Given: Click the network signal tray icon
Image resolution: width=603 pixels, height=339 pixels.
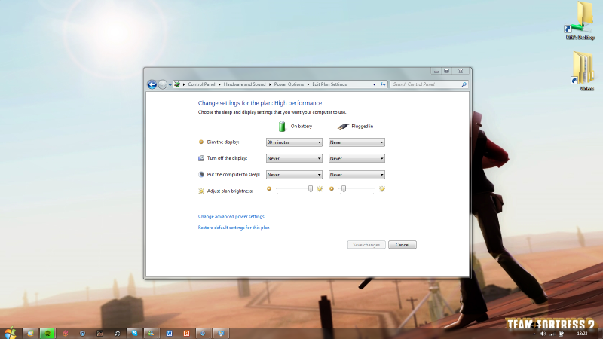Looking at the screenshot, I should [x=552, y=334].
